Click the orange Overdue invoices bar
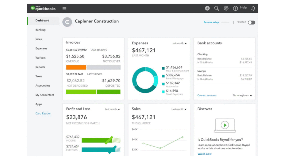Viewport: 285px width, 160px height. click(76, 67)
